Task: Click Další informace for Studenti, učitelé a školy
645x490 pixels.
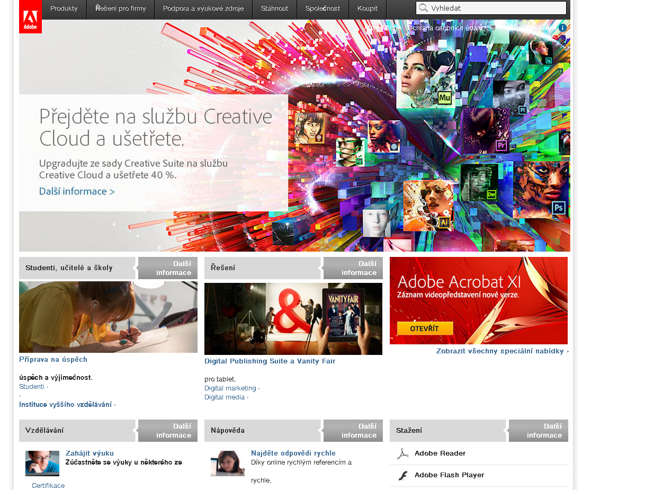Action: 168,268
